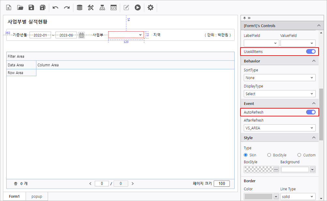The image size is (327, 201).
Task: Create a new report with the New document icon
Action: click(9, 7)
